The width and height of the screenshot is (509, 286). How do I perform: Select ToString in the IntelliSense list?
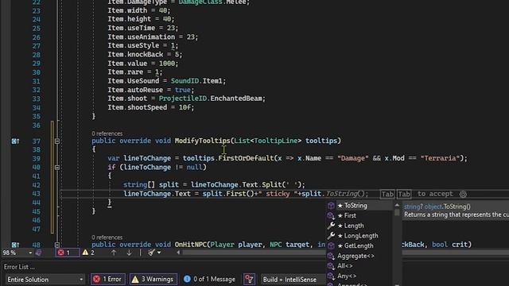point(359,206)
